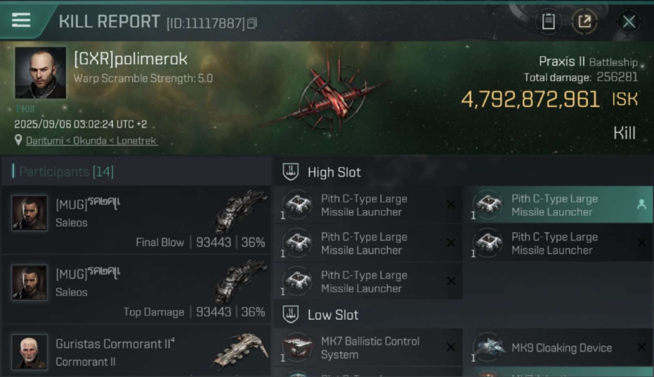Click the Praxis II ship image
This screenshot has width=654, height=377.
[x=326, y=94]
